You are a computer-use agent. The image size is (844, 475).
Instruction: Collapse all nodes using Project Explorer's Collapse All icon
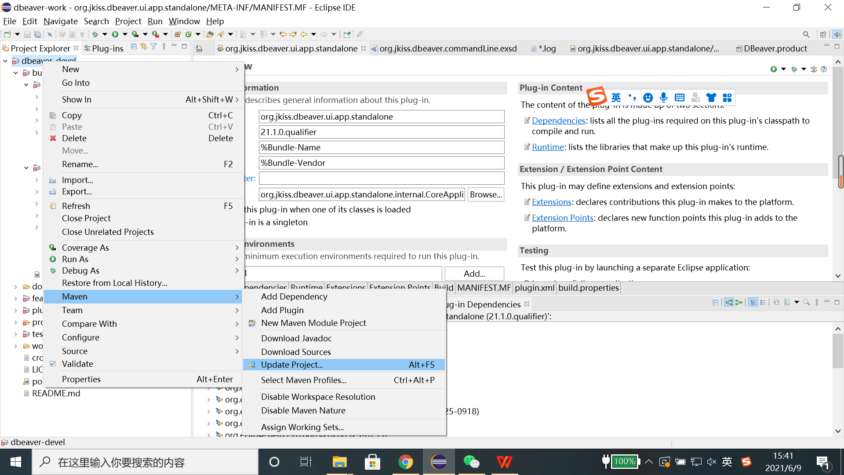[x=134, y=46]
